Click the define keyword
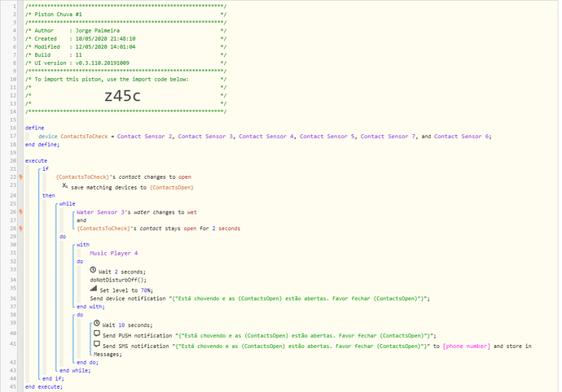Image resolution: width=562 pixels, height=392 pixels. tap(35, 128)
